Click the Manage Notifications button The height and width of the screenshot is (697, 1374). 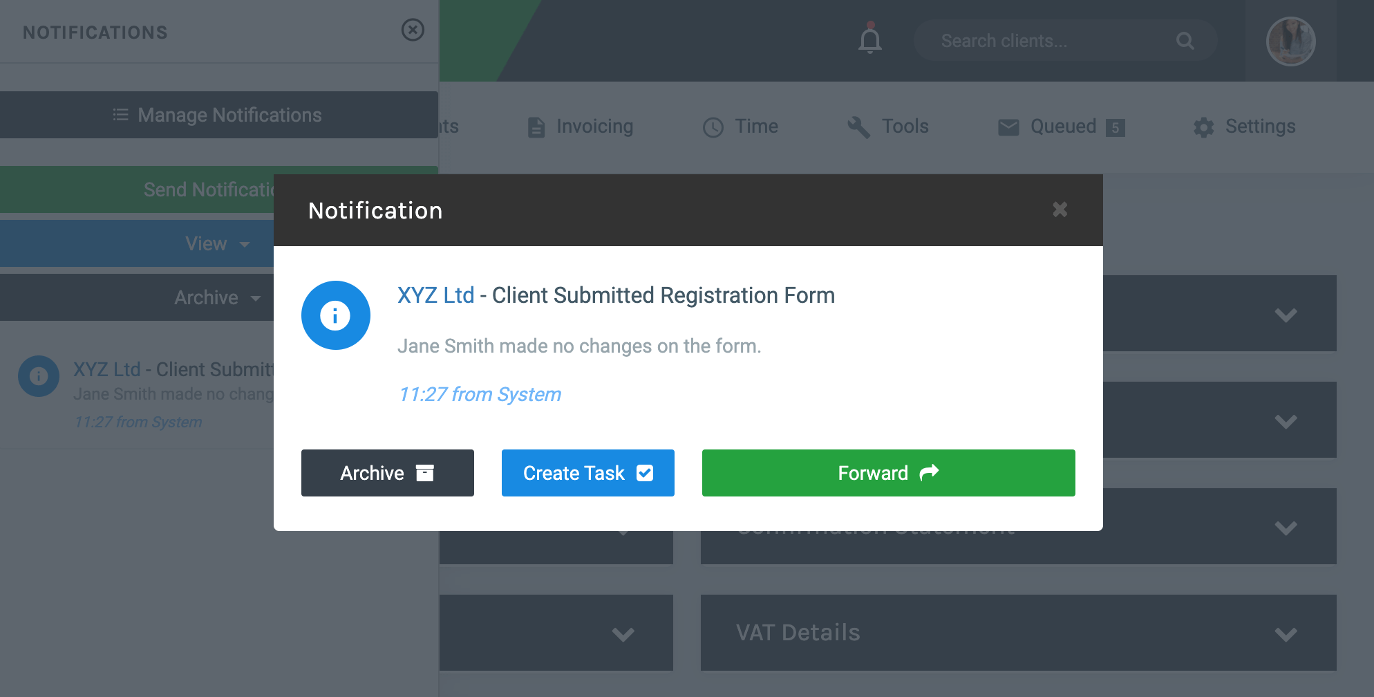pos(219,115)
